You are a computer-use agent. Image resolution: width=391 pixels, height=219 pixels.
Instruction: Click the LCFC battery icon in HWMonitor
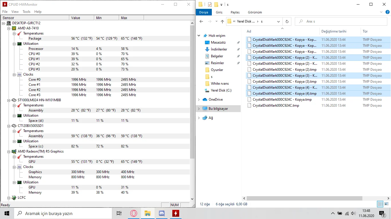[x=14, y=198]
